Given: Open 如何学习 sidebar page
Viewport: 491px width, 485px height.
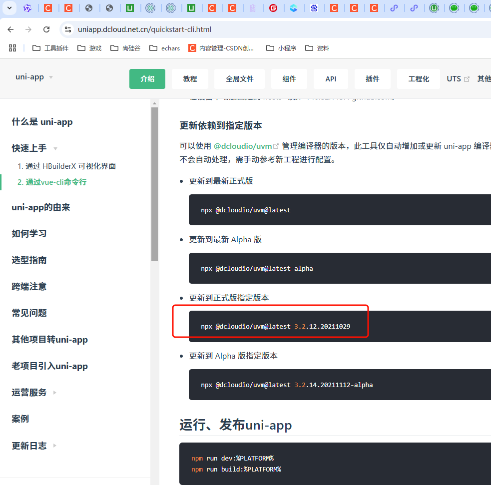Looking at the screenshot, I should coord(29,234).
